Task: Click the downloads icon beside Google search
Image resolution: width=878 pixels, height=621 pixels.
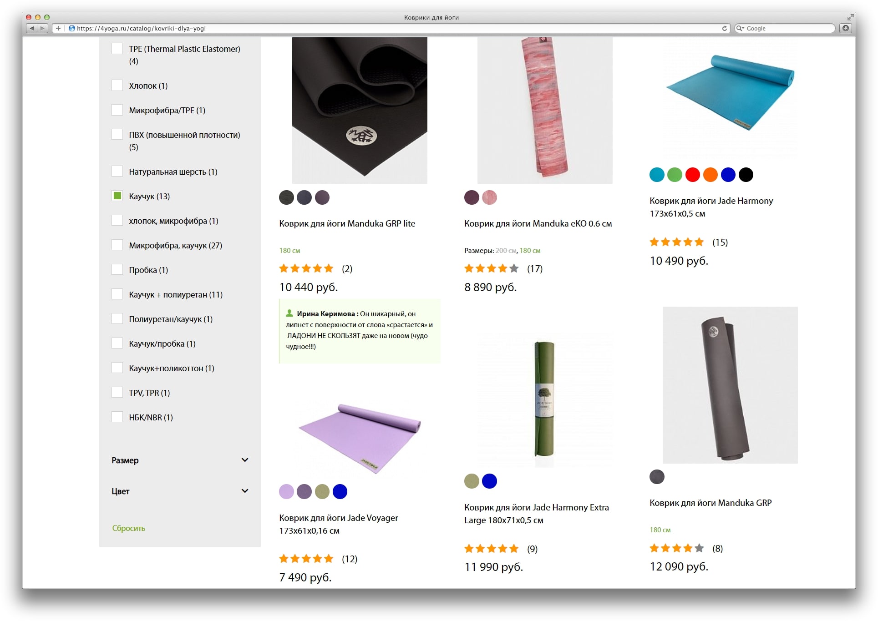Action: [x=846, y=28]
